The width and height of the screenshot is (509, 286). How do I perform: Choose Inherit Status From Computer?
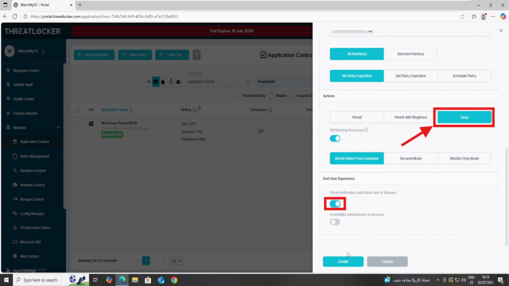[x=357, y=158]
